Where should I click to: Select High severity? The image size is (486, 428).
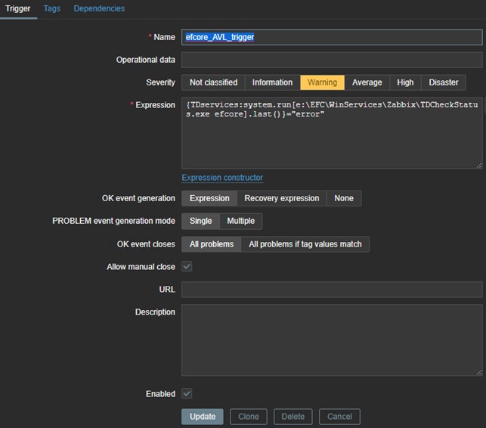[x=405, y=82]
